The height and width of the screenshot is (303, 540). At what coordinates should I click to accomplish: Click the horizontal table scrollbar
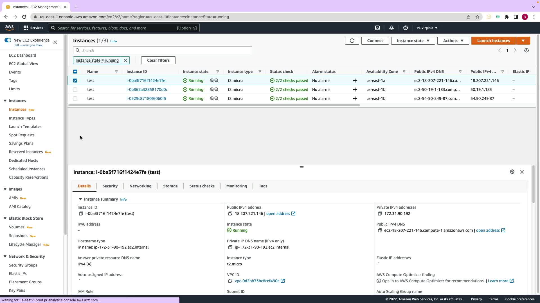(x=214, y=105)
